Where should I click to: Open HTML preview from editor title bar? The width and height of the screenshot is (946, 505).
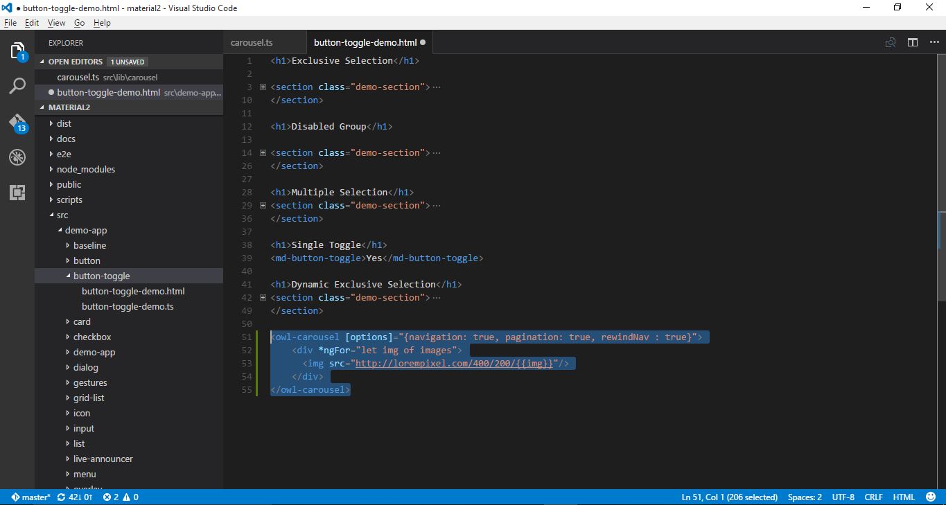tap(890, 42)
